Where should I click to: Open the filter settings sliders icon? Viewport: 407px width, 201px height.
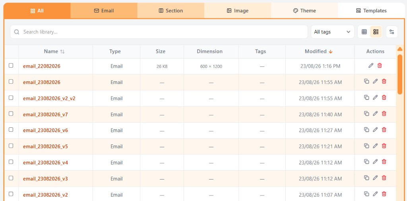[391, 32]
